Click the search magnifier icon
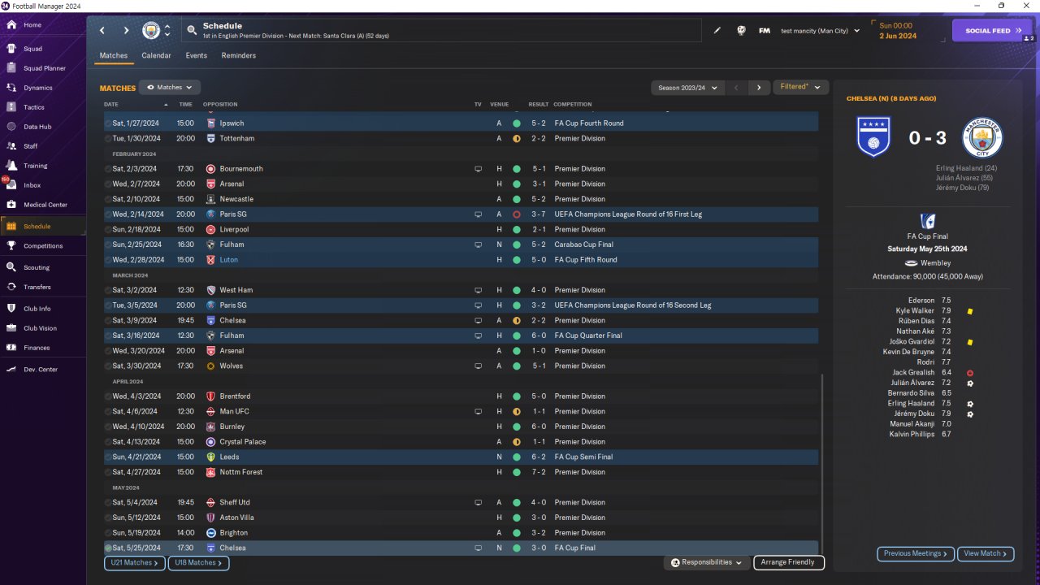The width and height of the screenshot is (1040, 585). (192, 31)
